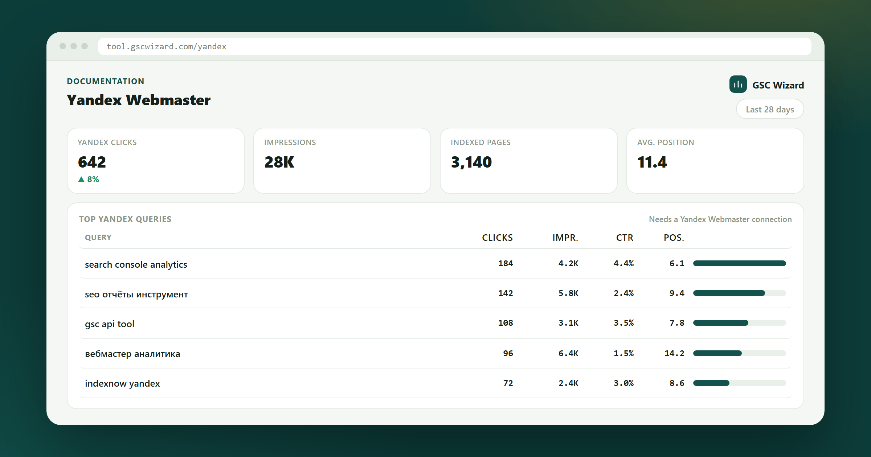Click the GSC Wizard bar-chart logo icon
Viewport: 871px width, 457px height.
pos(738,85)
